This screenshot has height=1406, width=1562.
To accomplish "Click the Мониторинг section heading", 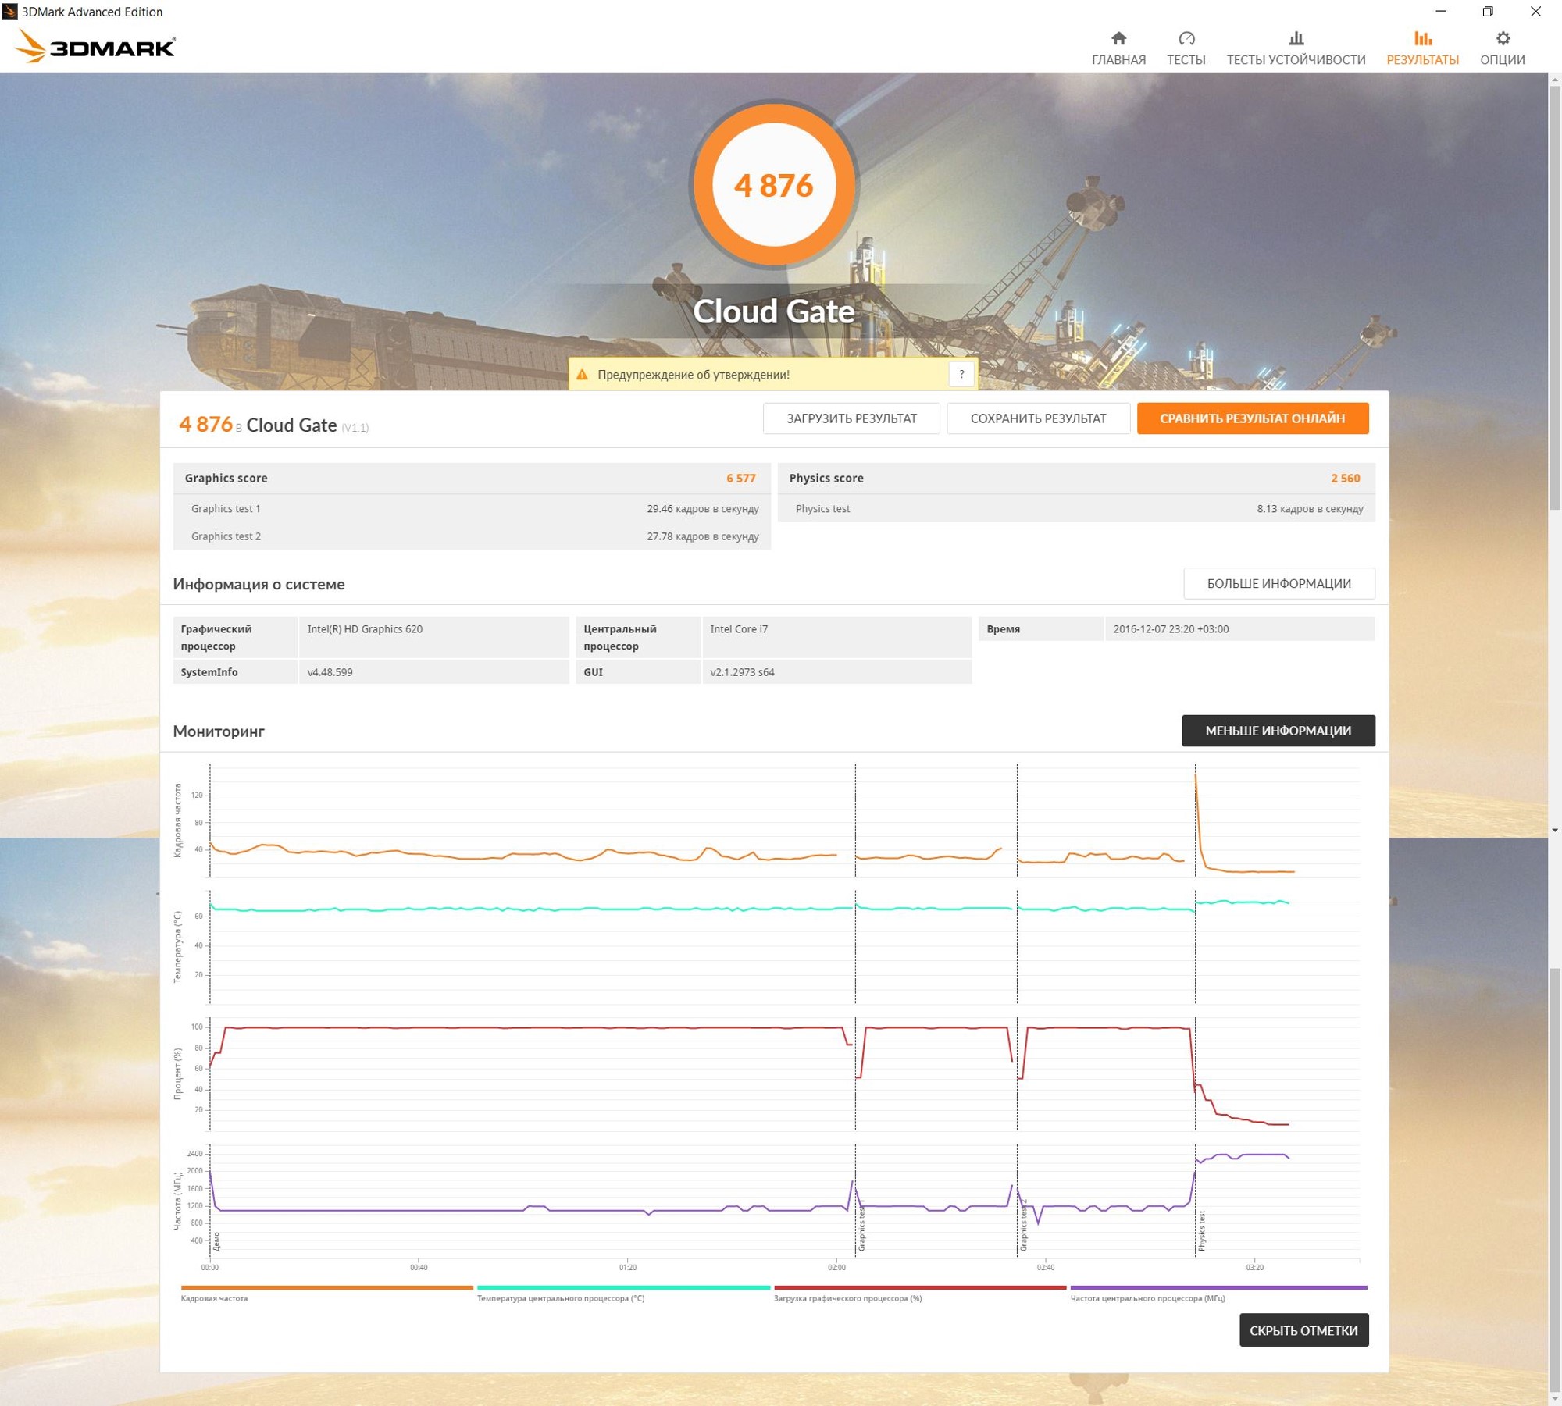I will tap(219, 731).
